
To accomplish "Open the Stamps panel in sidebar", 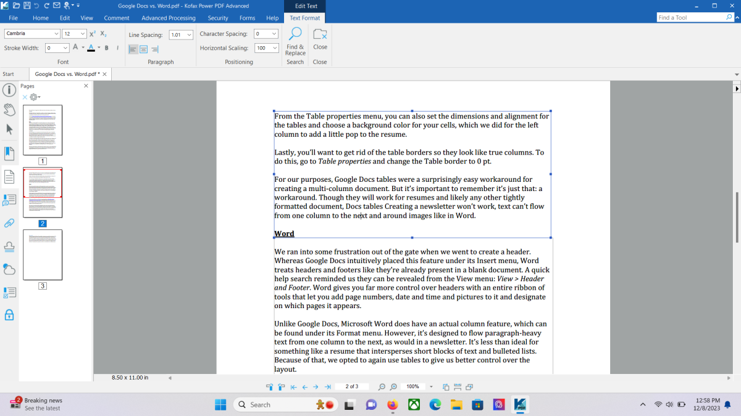I will pos(9,247).
